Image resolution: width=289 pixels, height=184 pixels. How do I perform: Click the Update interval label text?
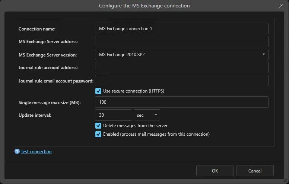coord(35,115)
